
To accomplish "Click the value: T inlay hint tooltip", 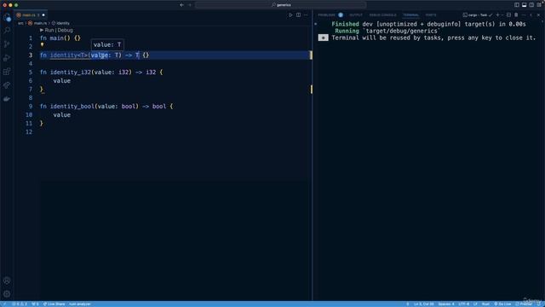I will coord(107,44).
